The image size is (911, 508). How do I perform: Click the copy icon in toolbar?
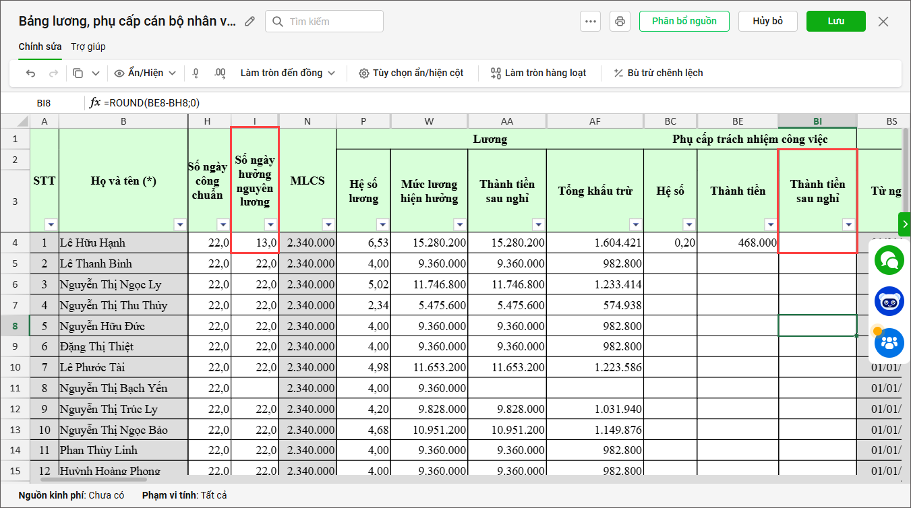[78, 73]
